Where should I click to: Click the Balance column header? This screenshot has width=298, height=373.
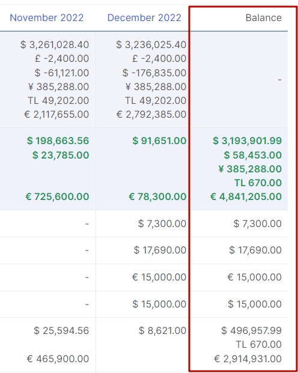tap(264, 18)
